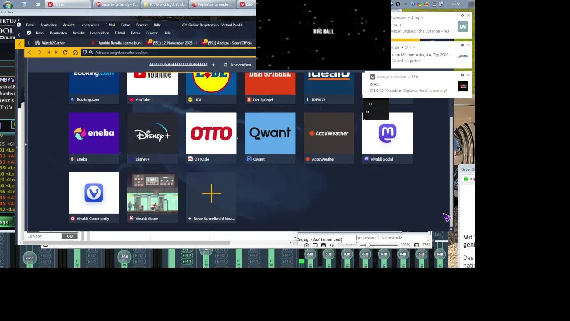Click the search magnifier in address bar
The height and width of the screenshot is (321, 570).
90,52
